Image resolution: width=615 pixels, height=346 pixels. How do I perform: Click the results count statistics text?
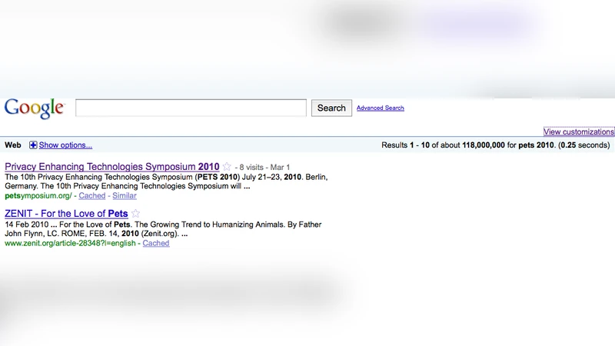point(495,145)
